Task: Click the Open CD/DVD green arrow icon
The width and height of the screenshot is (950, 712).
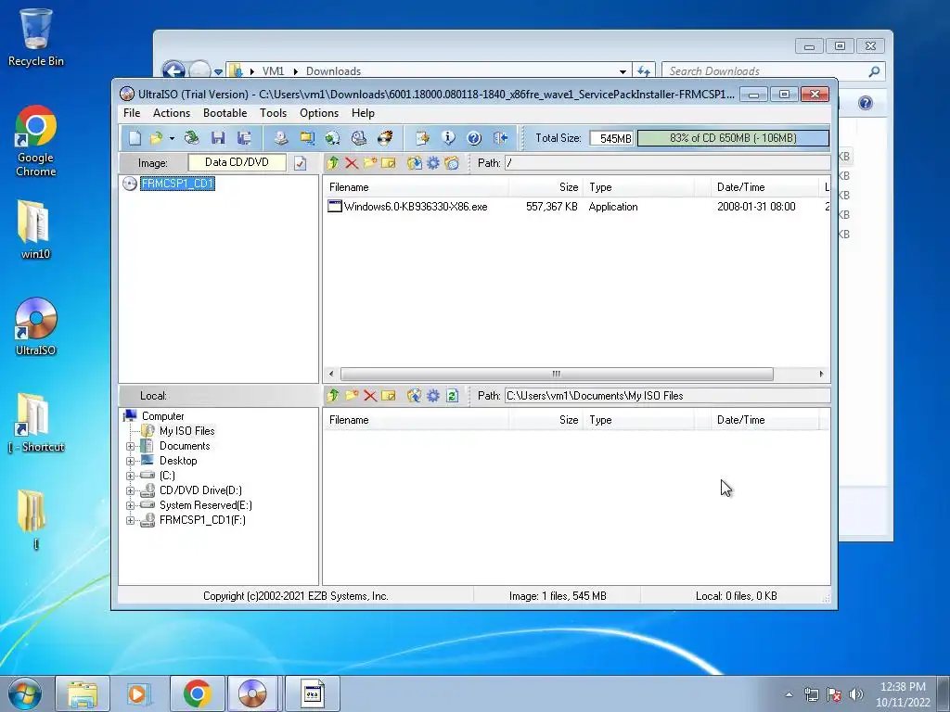Action: [x=191, y=138]
